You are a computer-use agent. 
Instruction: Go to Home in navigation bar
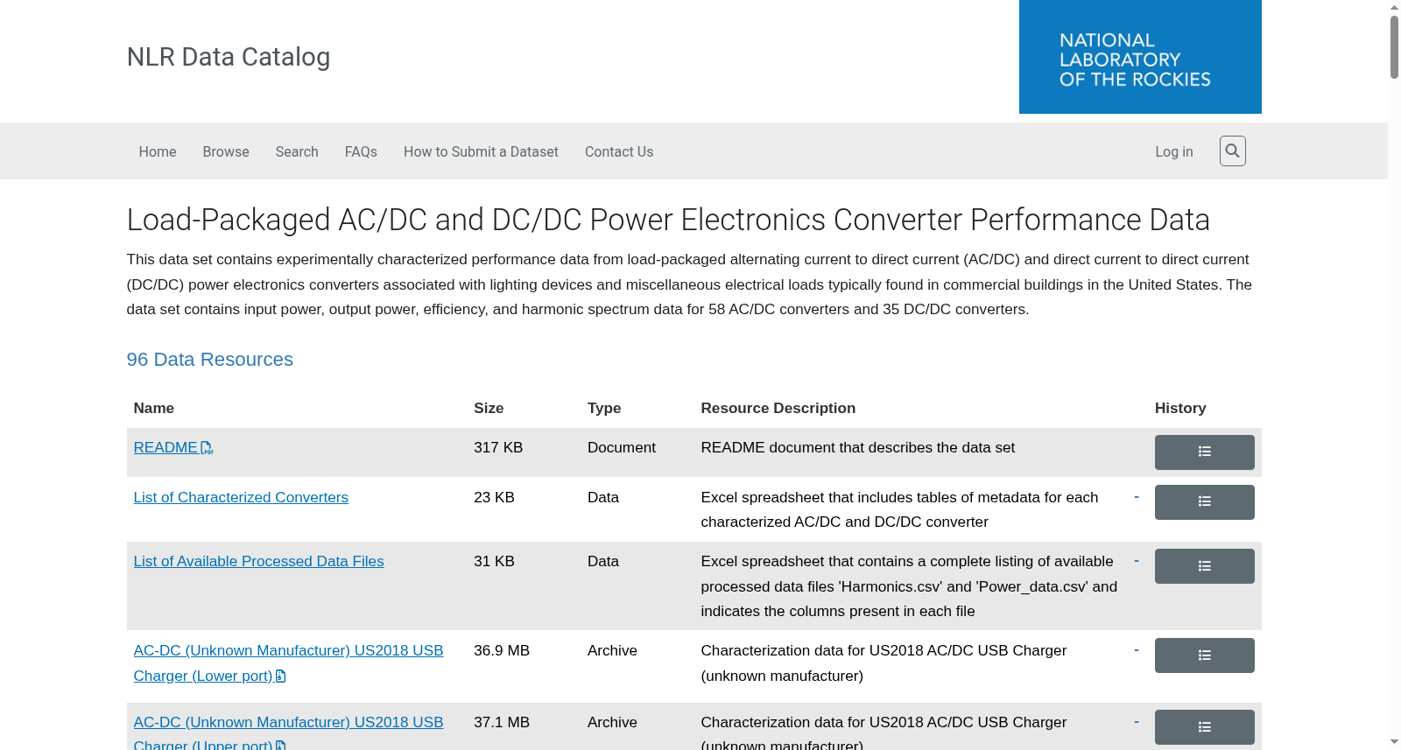(158, 151)
